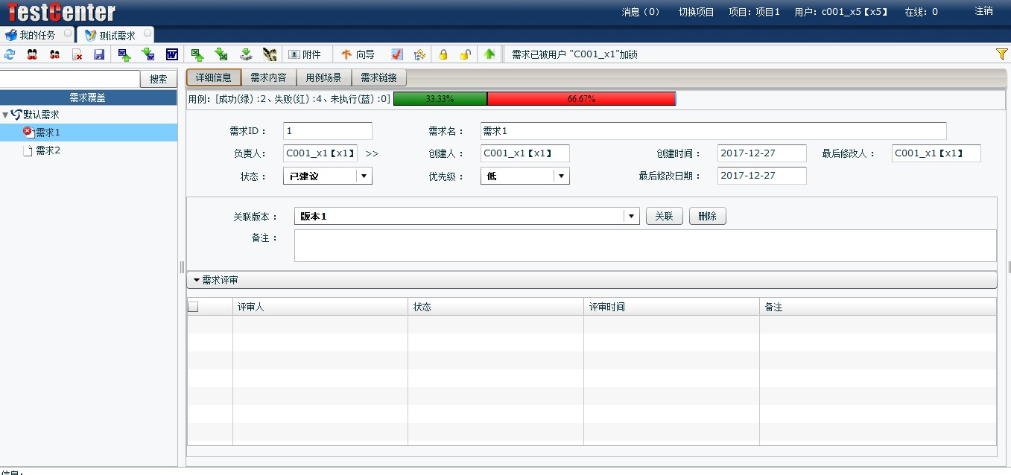Click the red failed portion of progress bar
The height and width of the screenshot is (475, 1011).
click(581, 99)
